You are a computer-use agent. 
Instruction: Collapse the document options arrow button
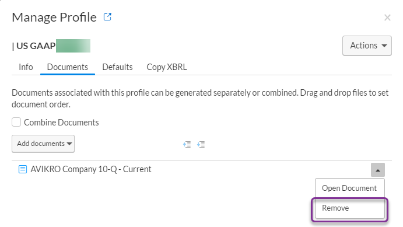(x=377, y=170)
